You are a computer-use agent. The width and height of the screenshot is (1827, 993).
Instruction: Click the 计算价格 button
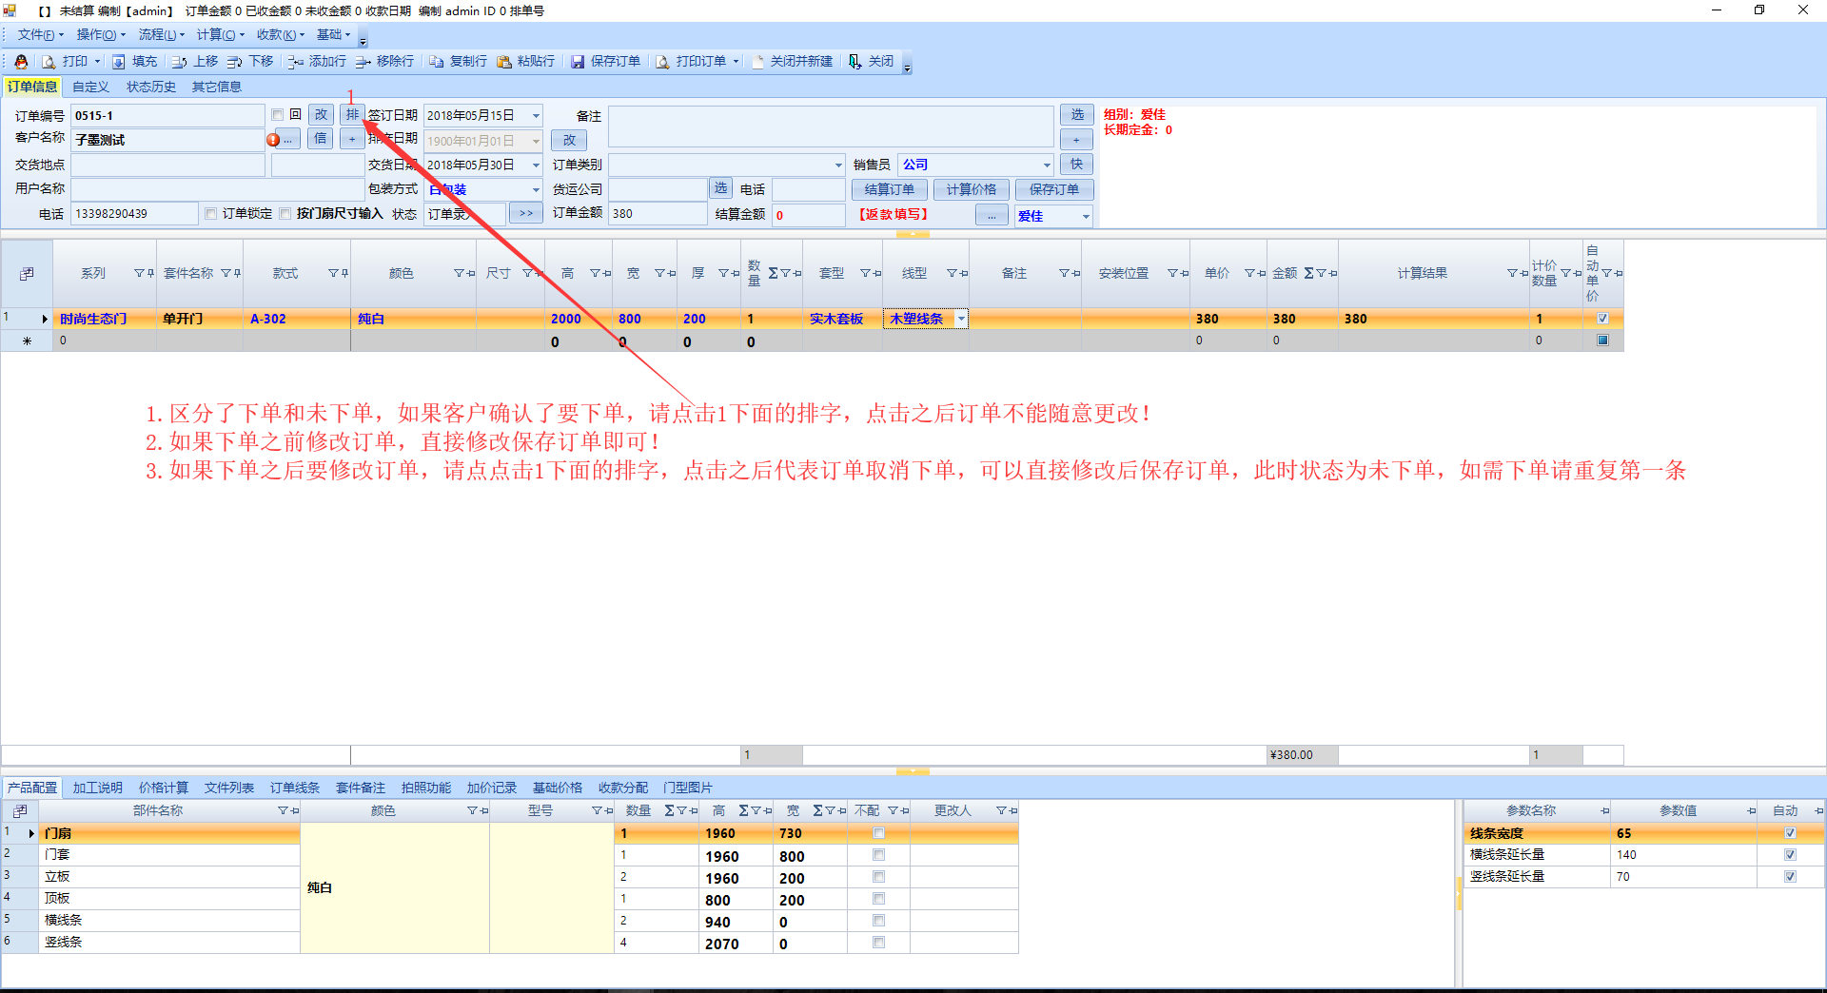tap(971, 189)
